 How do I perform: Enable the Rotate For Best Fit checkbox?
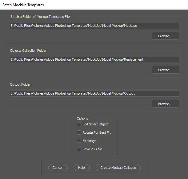[x=79, y=133]
